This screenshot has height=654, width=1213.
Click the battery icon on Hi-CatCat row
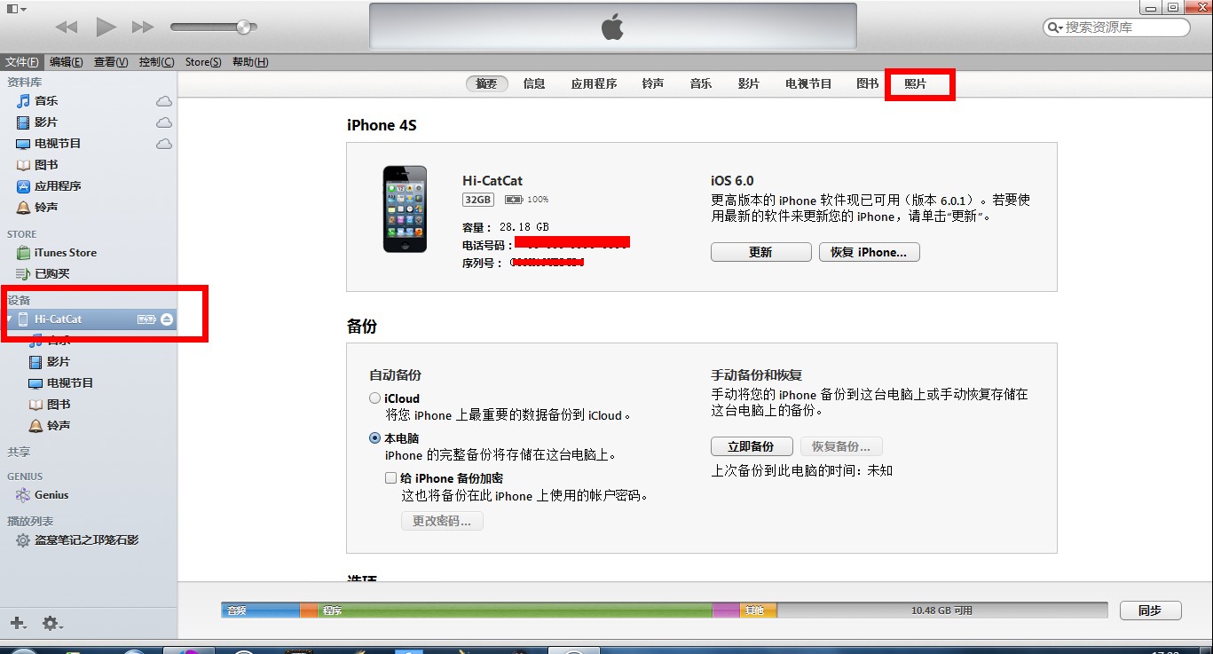click(146, 319)
